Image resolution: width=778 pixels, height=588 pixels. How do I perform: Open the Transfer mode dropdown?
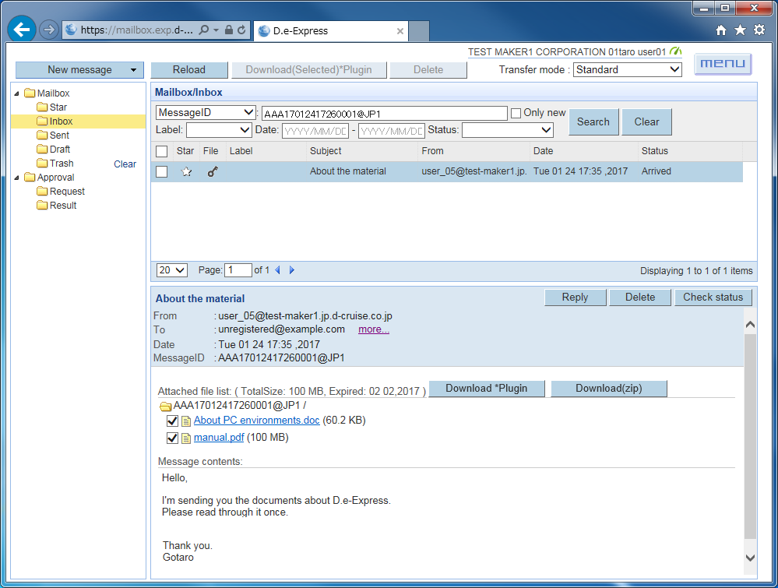point(628,69)
